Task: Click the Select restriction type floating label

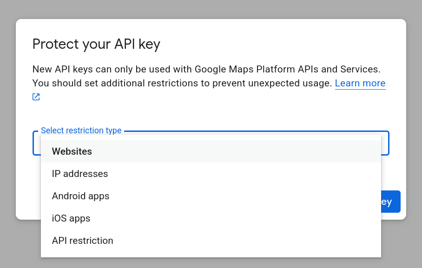Action: (81, 131)
